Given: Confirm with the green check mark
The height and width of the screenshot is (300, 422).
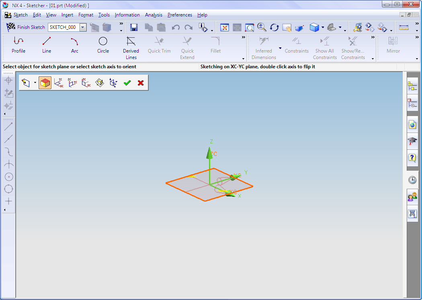Looking at the screenshot, I should click(127, 83).
